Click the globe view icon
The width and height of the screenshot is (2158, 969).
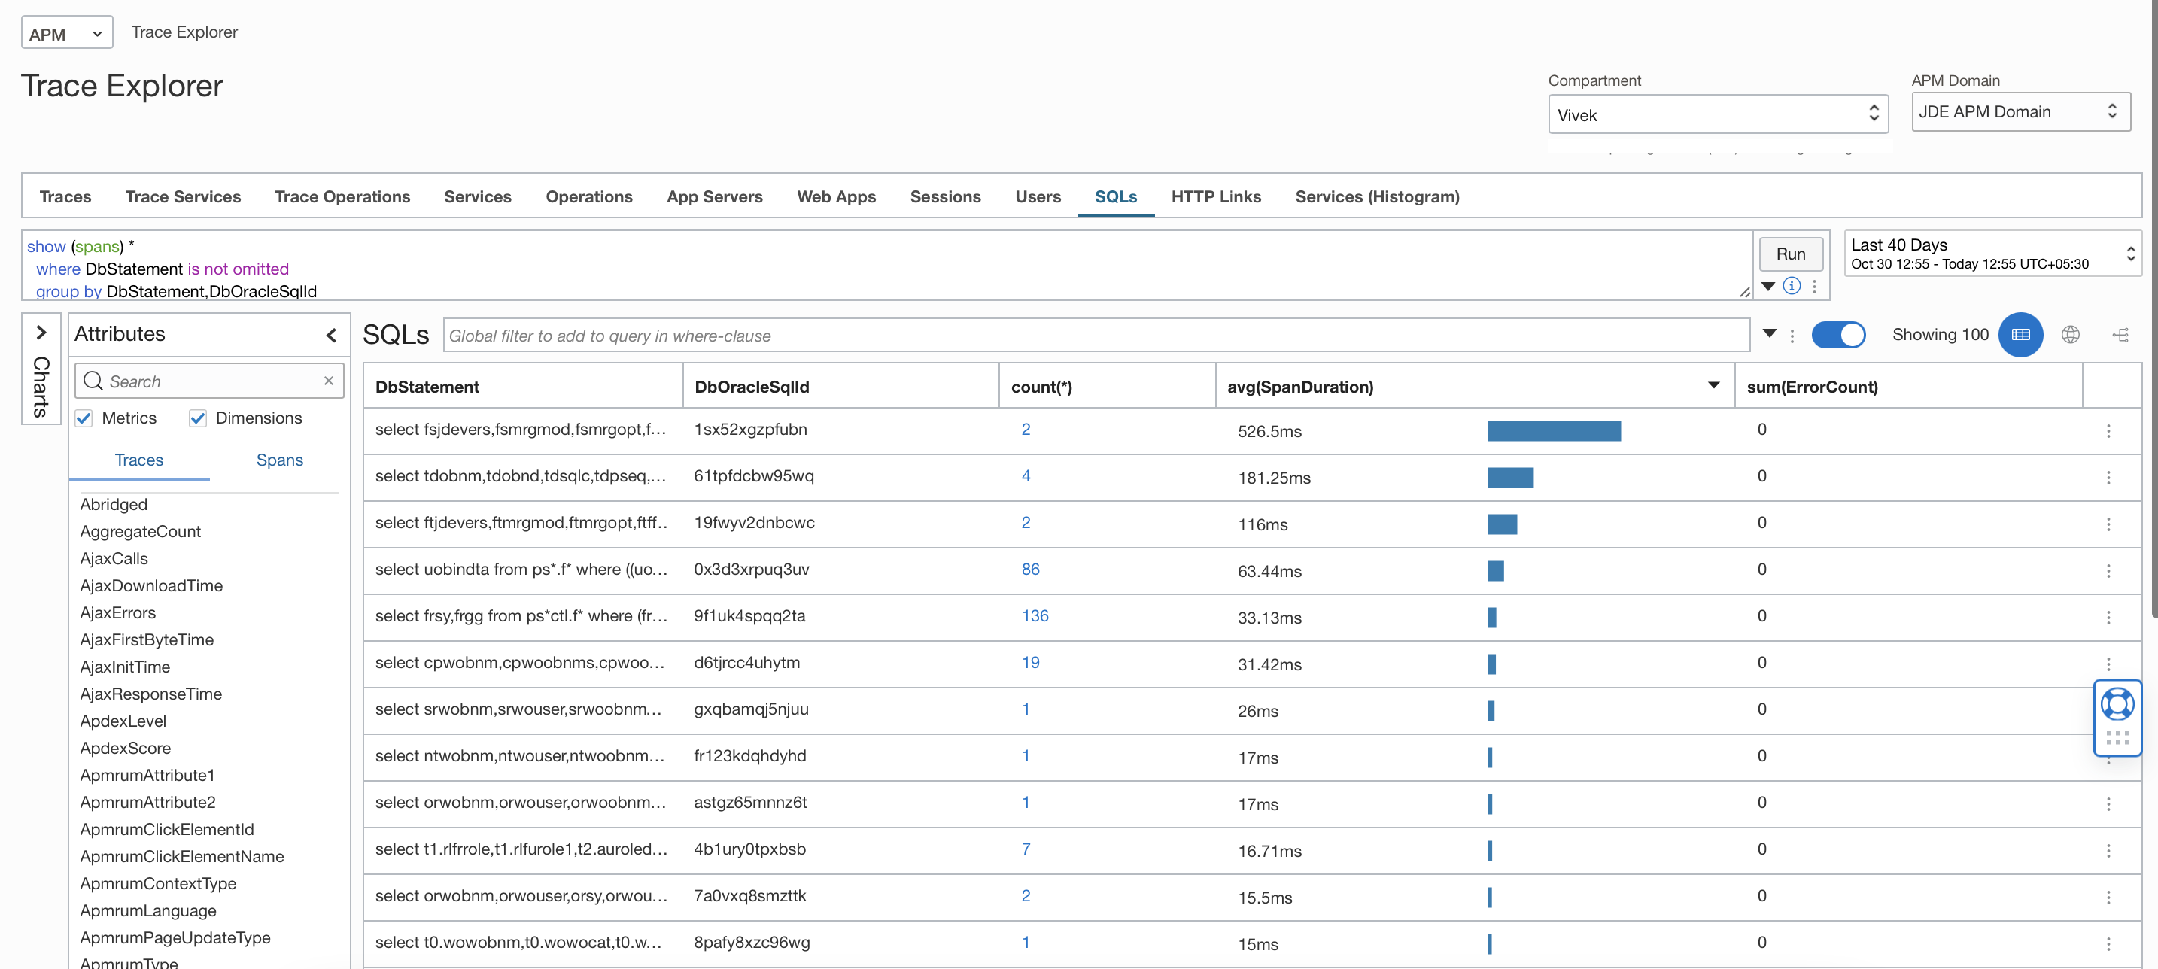[2070, 335]
